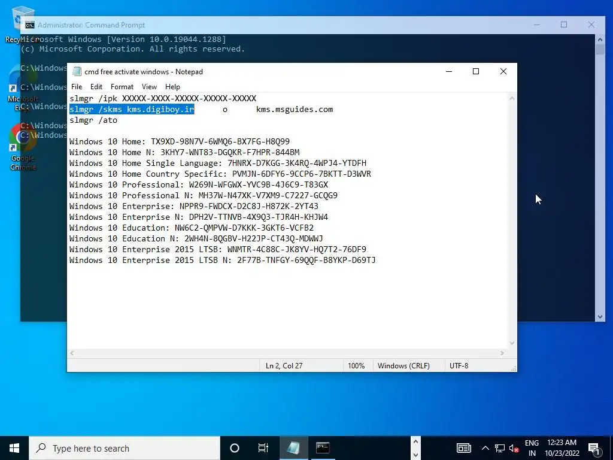Click taskbar toolbar scroll up arrow
The width and height of the screenshot is (613, 460).
pos(415,441)
